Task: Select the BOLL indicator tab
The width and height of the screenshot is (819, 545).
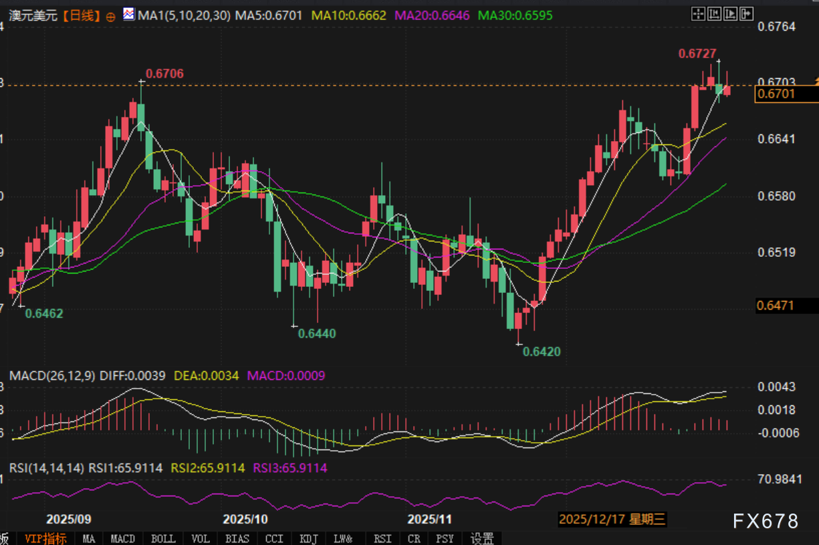Action: (163, 538)
